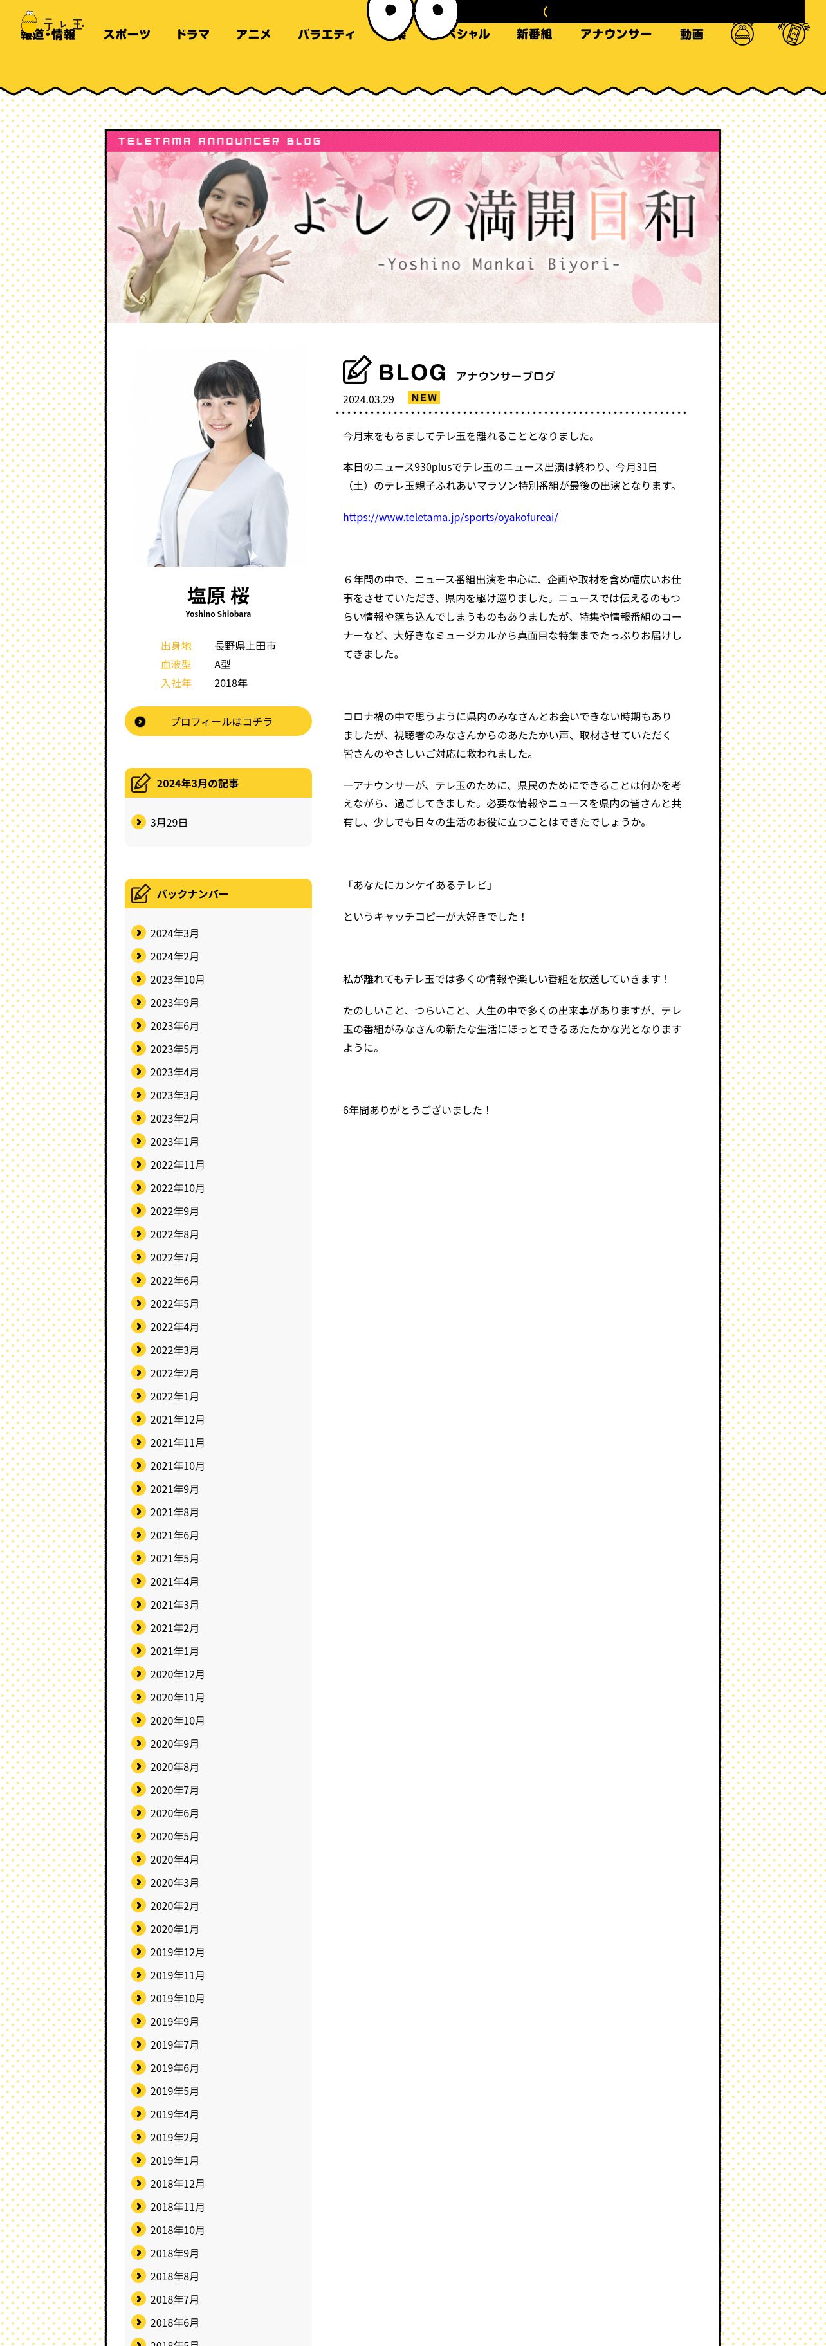
Task: Open the 新番組 menu
Action: (x=534, y=35)
